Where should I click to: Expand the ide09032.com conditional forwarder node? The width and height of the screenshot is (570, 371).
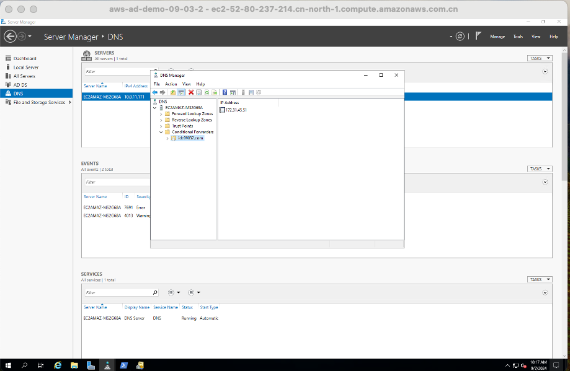pyautogui.click(x=167, y=138)
